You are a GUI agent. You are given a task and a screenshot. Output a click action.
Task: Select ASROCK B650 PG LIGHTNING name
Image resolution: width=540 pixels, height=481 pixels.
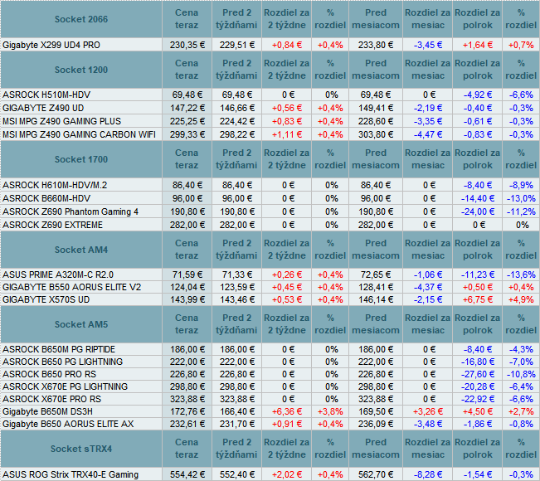click(x=62, y=362)
